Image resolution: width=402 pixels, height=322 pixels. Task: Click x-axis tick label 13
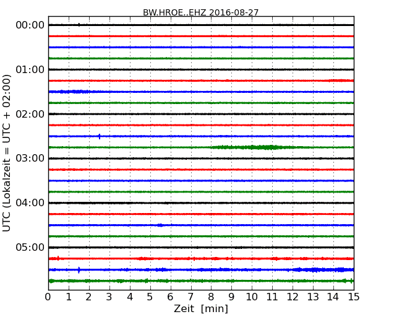313,297
